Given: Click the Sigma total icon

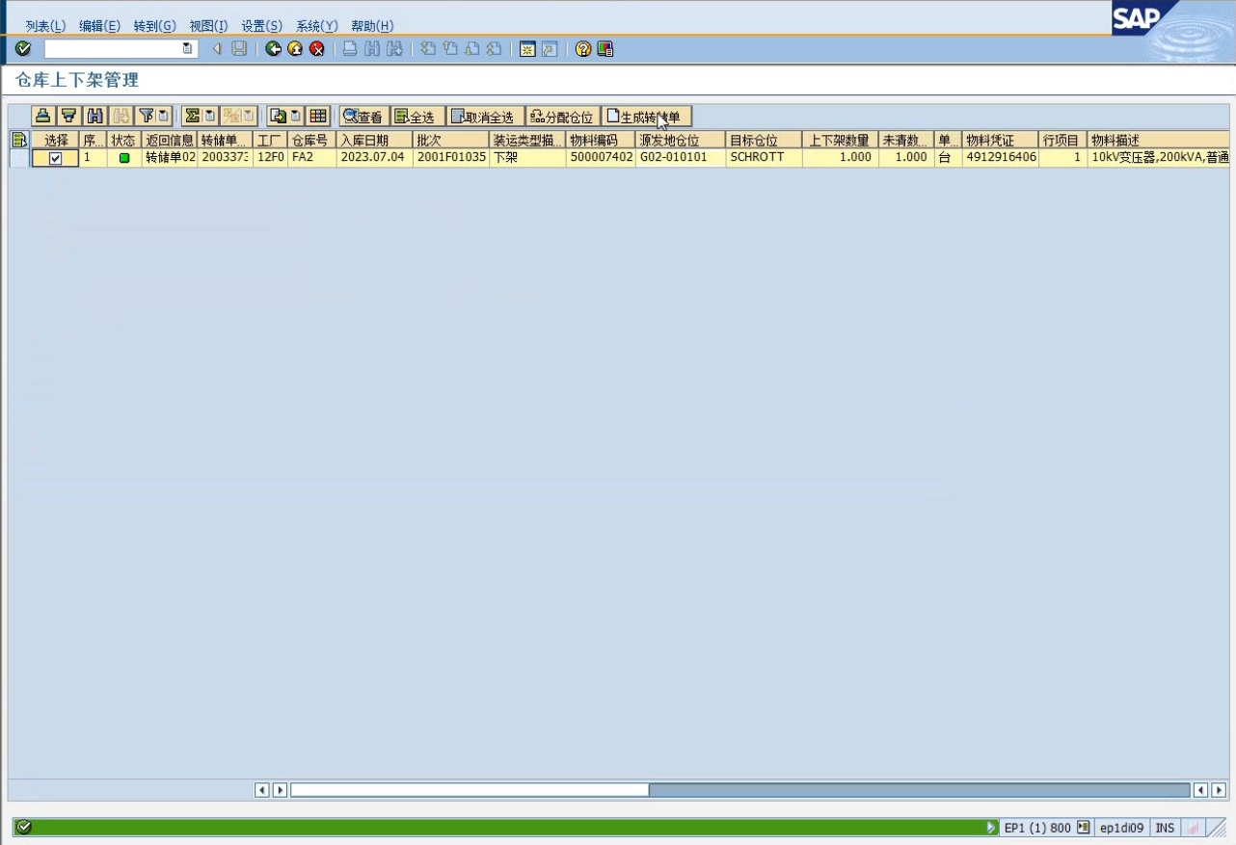Looking at the screenshot, I should click(x=192, y=117).
